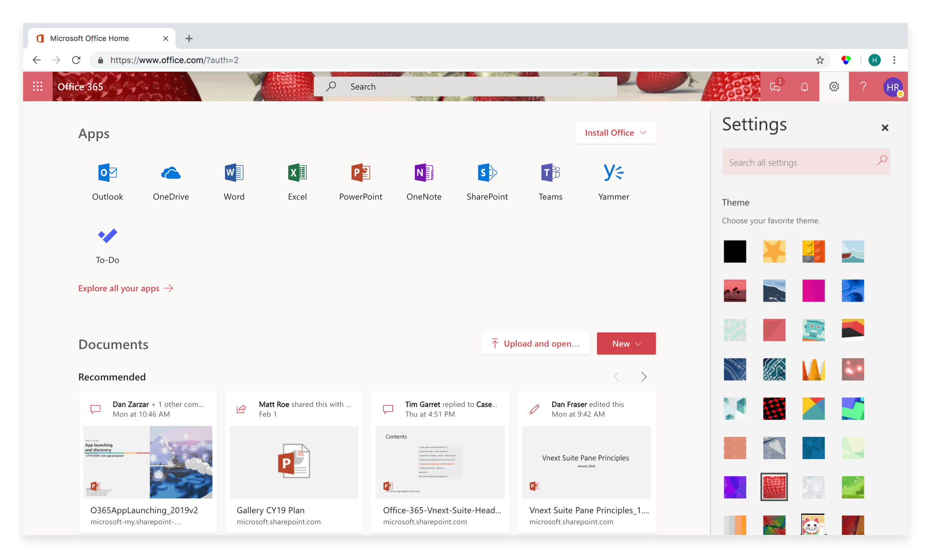Expand the Office 365 app grid menu
Viewport: 931px width, 558px height.
click(x=38, y=86)
